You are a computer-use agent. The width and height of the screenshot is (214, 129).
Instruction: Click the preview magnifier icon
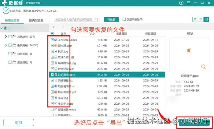pos(203,67)
